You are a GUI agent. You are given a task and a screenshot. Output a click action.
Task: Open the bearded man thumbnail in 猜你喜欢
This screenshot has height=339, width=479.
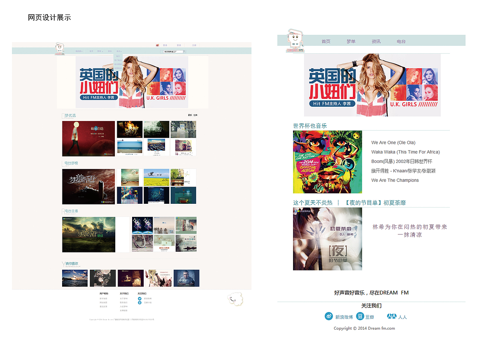pos(186,278)
